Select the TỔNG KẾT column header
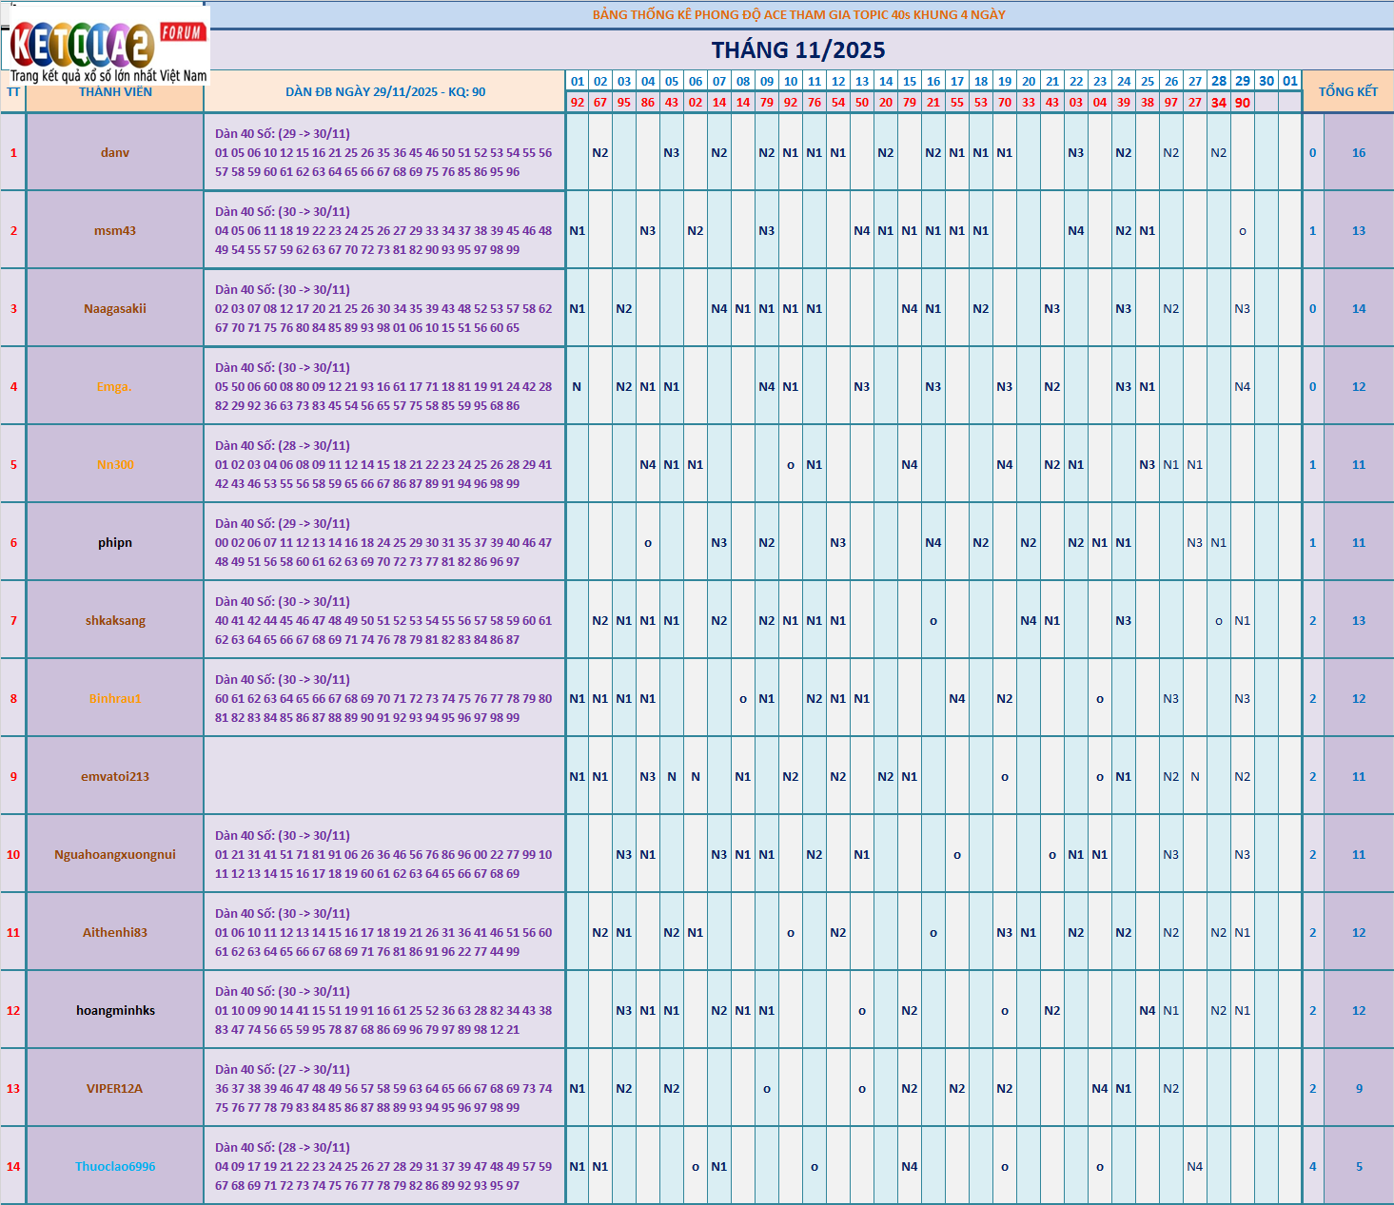The width and height of the screenshot is (1394, 1205). [1347, 91]
